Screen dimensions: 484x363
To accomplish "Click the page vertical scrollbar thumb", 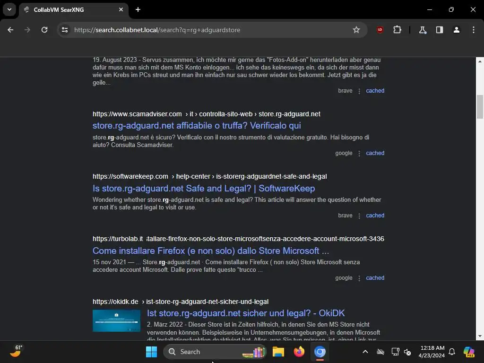I will (x=480, y=107).
